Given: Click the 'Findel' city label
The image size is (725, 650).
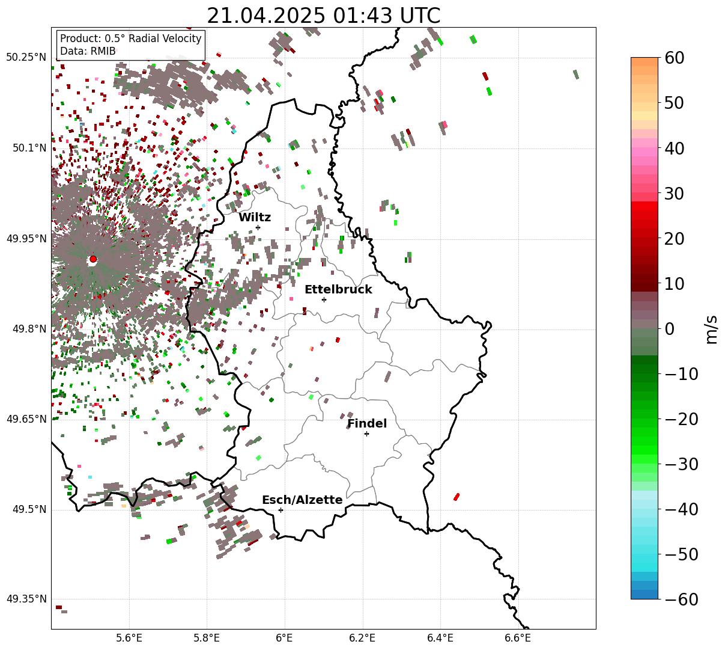Looking at the screenshot, I should 367,424.
